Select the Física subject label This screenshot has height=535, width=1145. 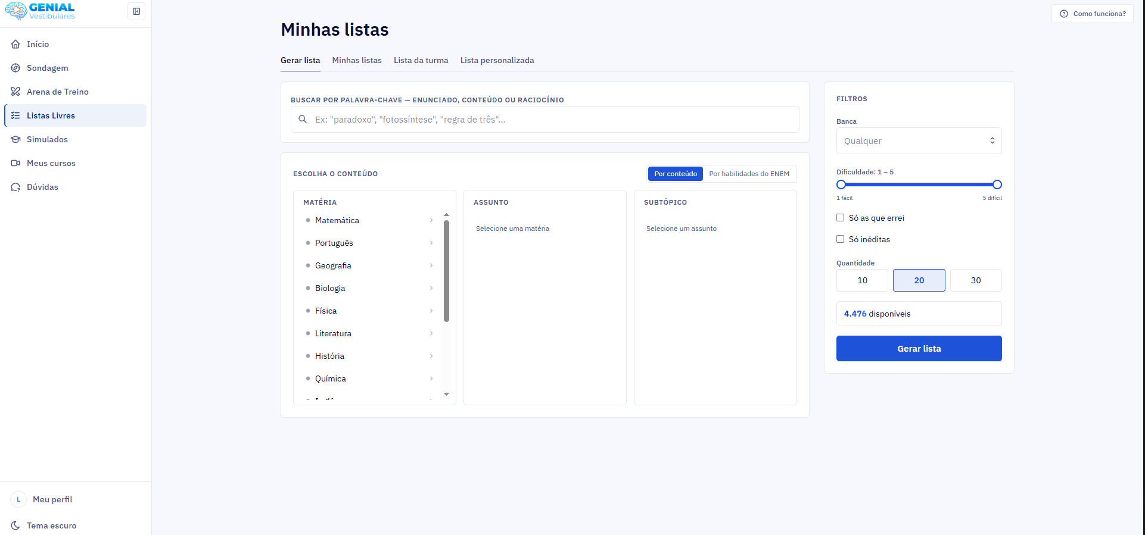tap(326, 311)
